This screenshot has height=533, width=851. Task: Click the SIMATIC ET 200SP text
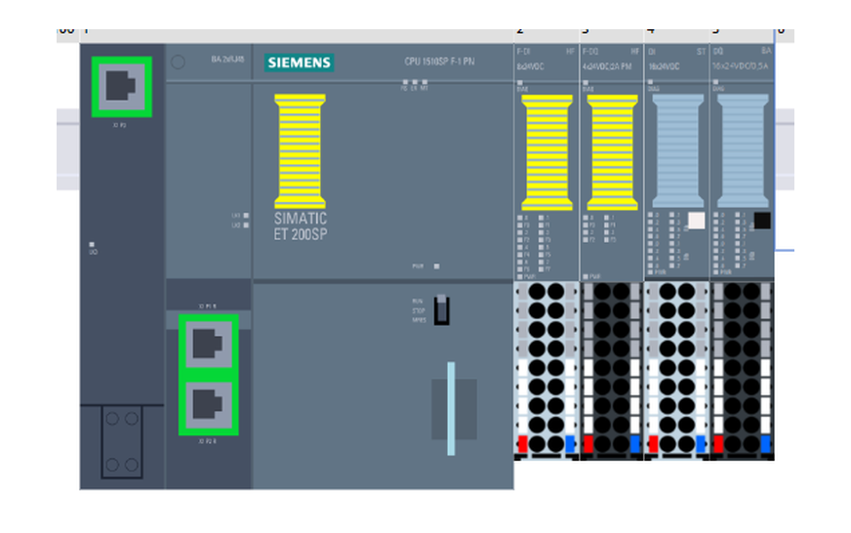(x=301, y=225)
